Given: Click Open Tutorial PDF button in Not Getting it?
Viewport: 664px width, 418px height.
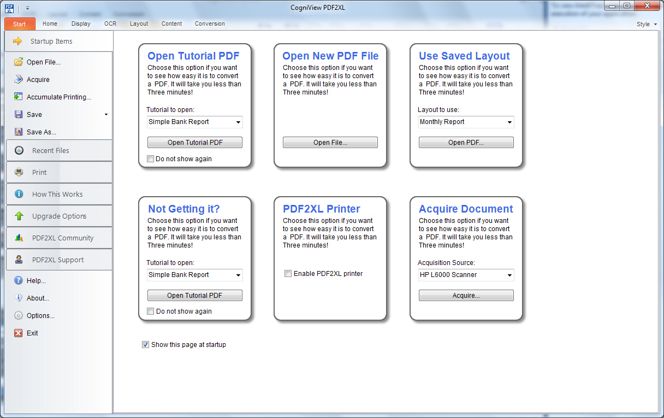Looking at the screenshot, I should coord(195,296).
